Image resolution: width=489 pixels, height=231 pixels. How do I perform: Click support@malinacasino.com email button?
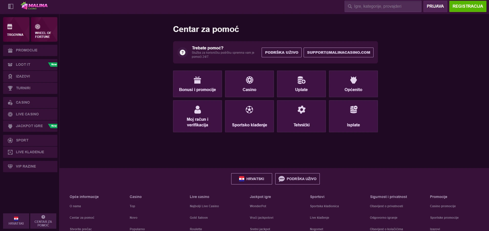click(x=338, y=52)
